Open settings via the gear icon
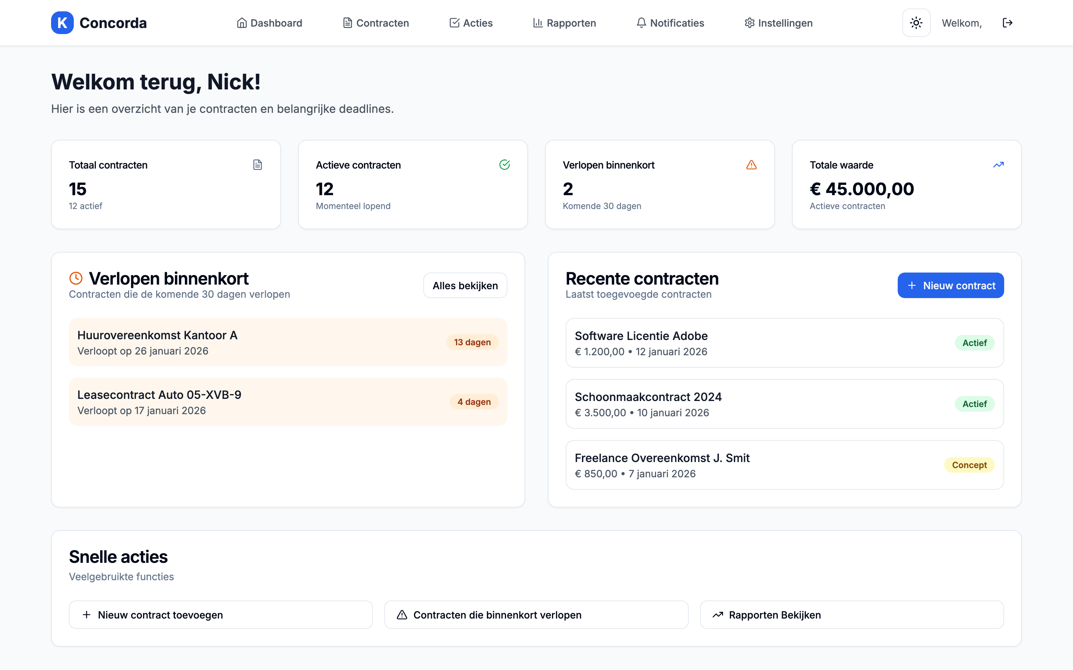Screen dimensions: 1073x670 (x=750, y=23)
